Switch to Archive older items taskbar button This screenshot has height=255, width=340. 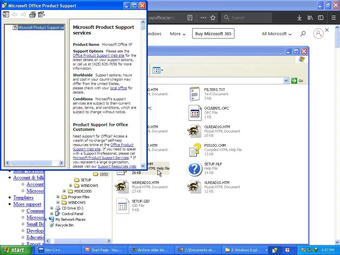(151, 250)
